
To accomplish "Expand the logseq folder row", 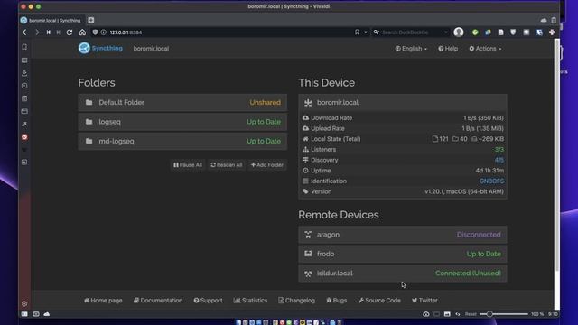I will tap(182, 122).
